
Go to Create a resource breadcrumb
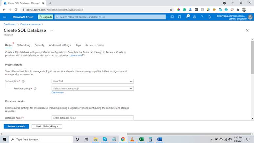(x=30, y=24)
